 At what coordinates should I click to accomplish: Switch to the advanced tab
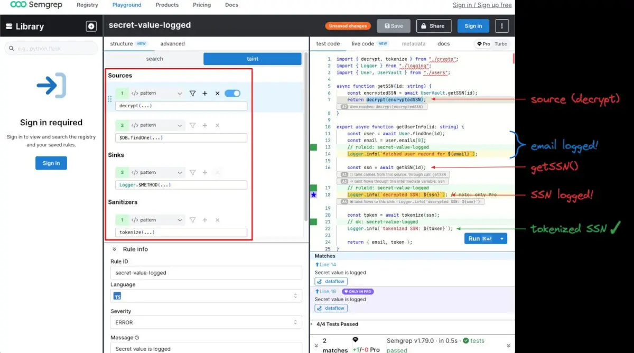coord(172,44)
